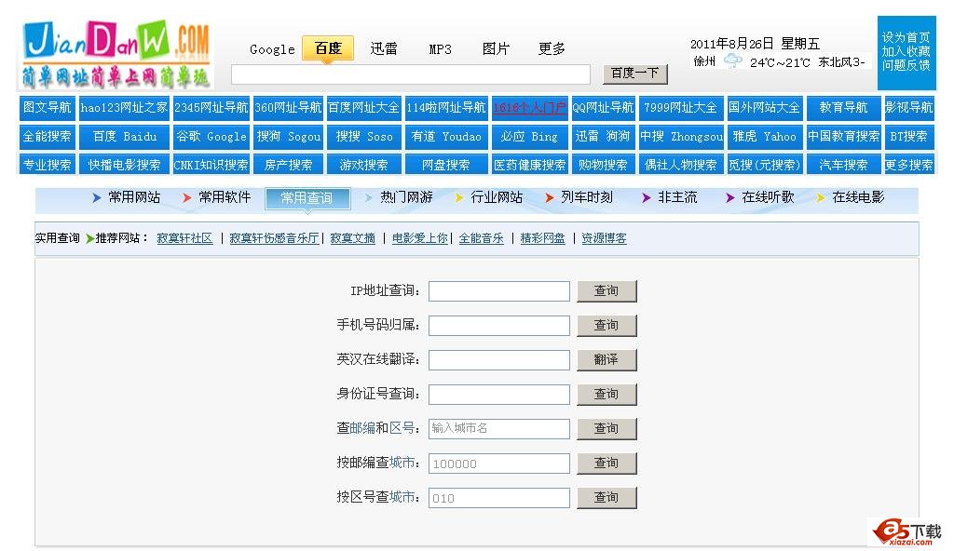Open recommended site 寂寞轩伤感音乐厅
The image size is (954, 551).
275,238
